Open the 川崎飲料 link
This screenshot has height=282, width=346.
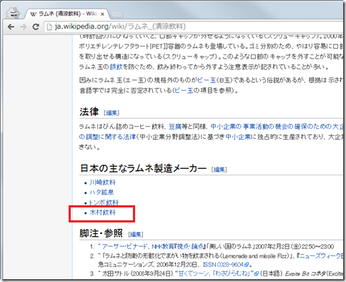(x=102, y=183)
